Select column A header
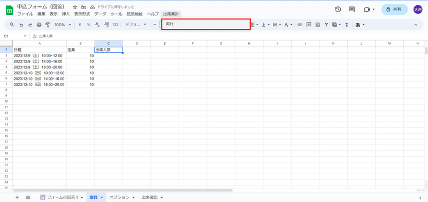Image resolution: width=428 pixels, height=202 pixels. pos(40,44)
